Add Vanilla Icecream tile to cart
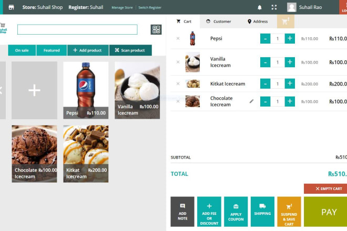Image resolution: width=347 pixels, height=231 pixels. [x=137, y=90]
